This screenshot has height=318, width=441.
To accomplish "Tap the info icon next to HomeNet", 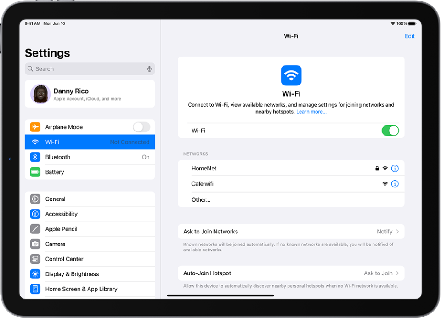I will pos(394,168).
